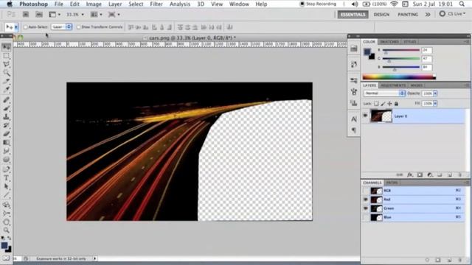Expand more workspaces double chevron

pyautogui.click(x=428, y=15)
